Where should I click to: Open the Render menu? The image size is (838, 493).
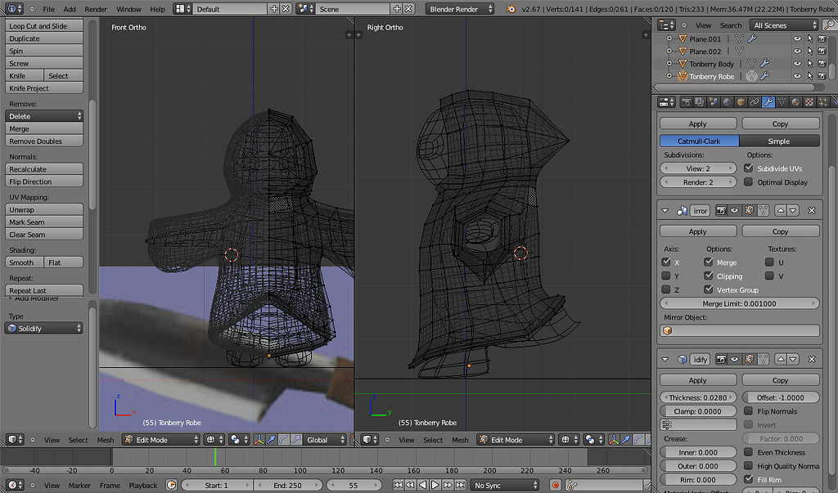pos(96,9)
